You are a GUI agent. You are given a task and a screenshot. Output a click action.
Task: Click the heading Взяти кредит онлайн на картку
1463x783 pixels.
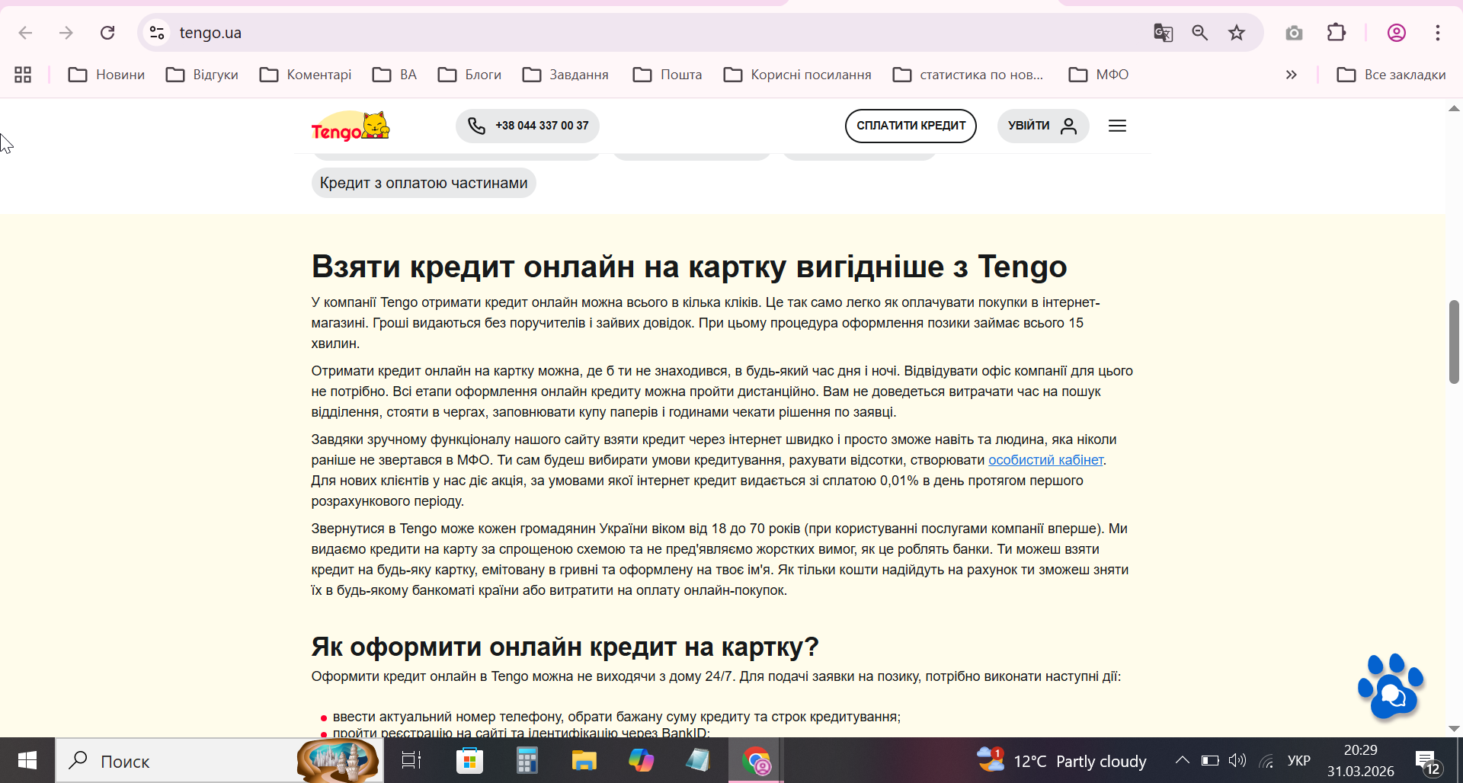click(x=689, y=267)
